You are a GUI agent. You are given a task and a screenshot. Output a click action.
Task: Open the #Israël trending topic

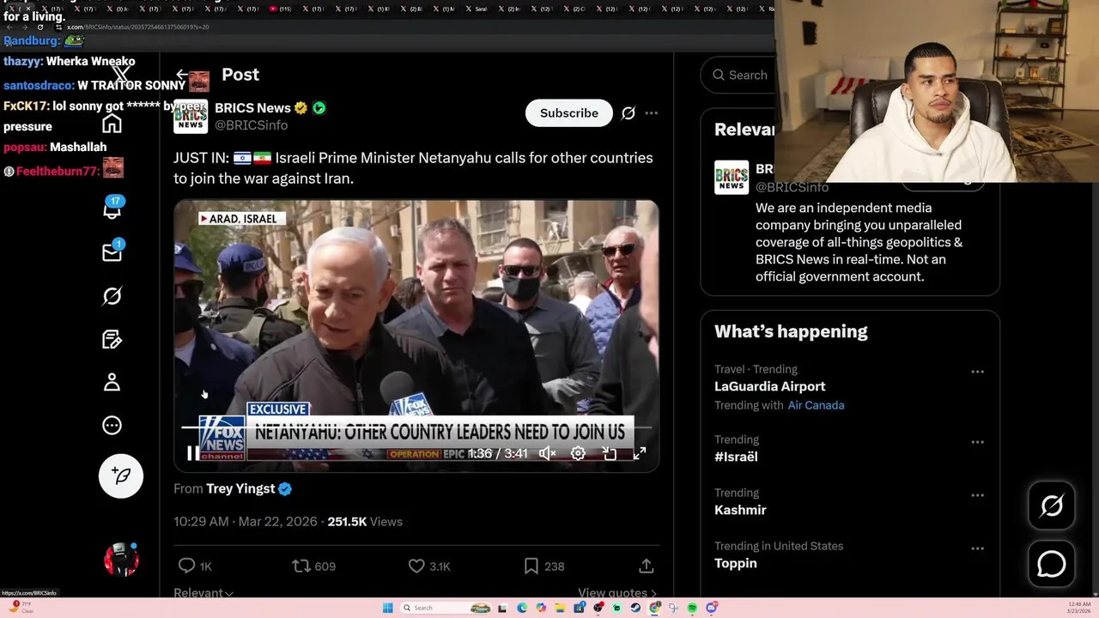tap(736, 457)
